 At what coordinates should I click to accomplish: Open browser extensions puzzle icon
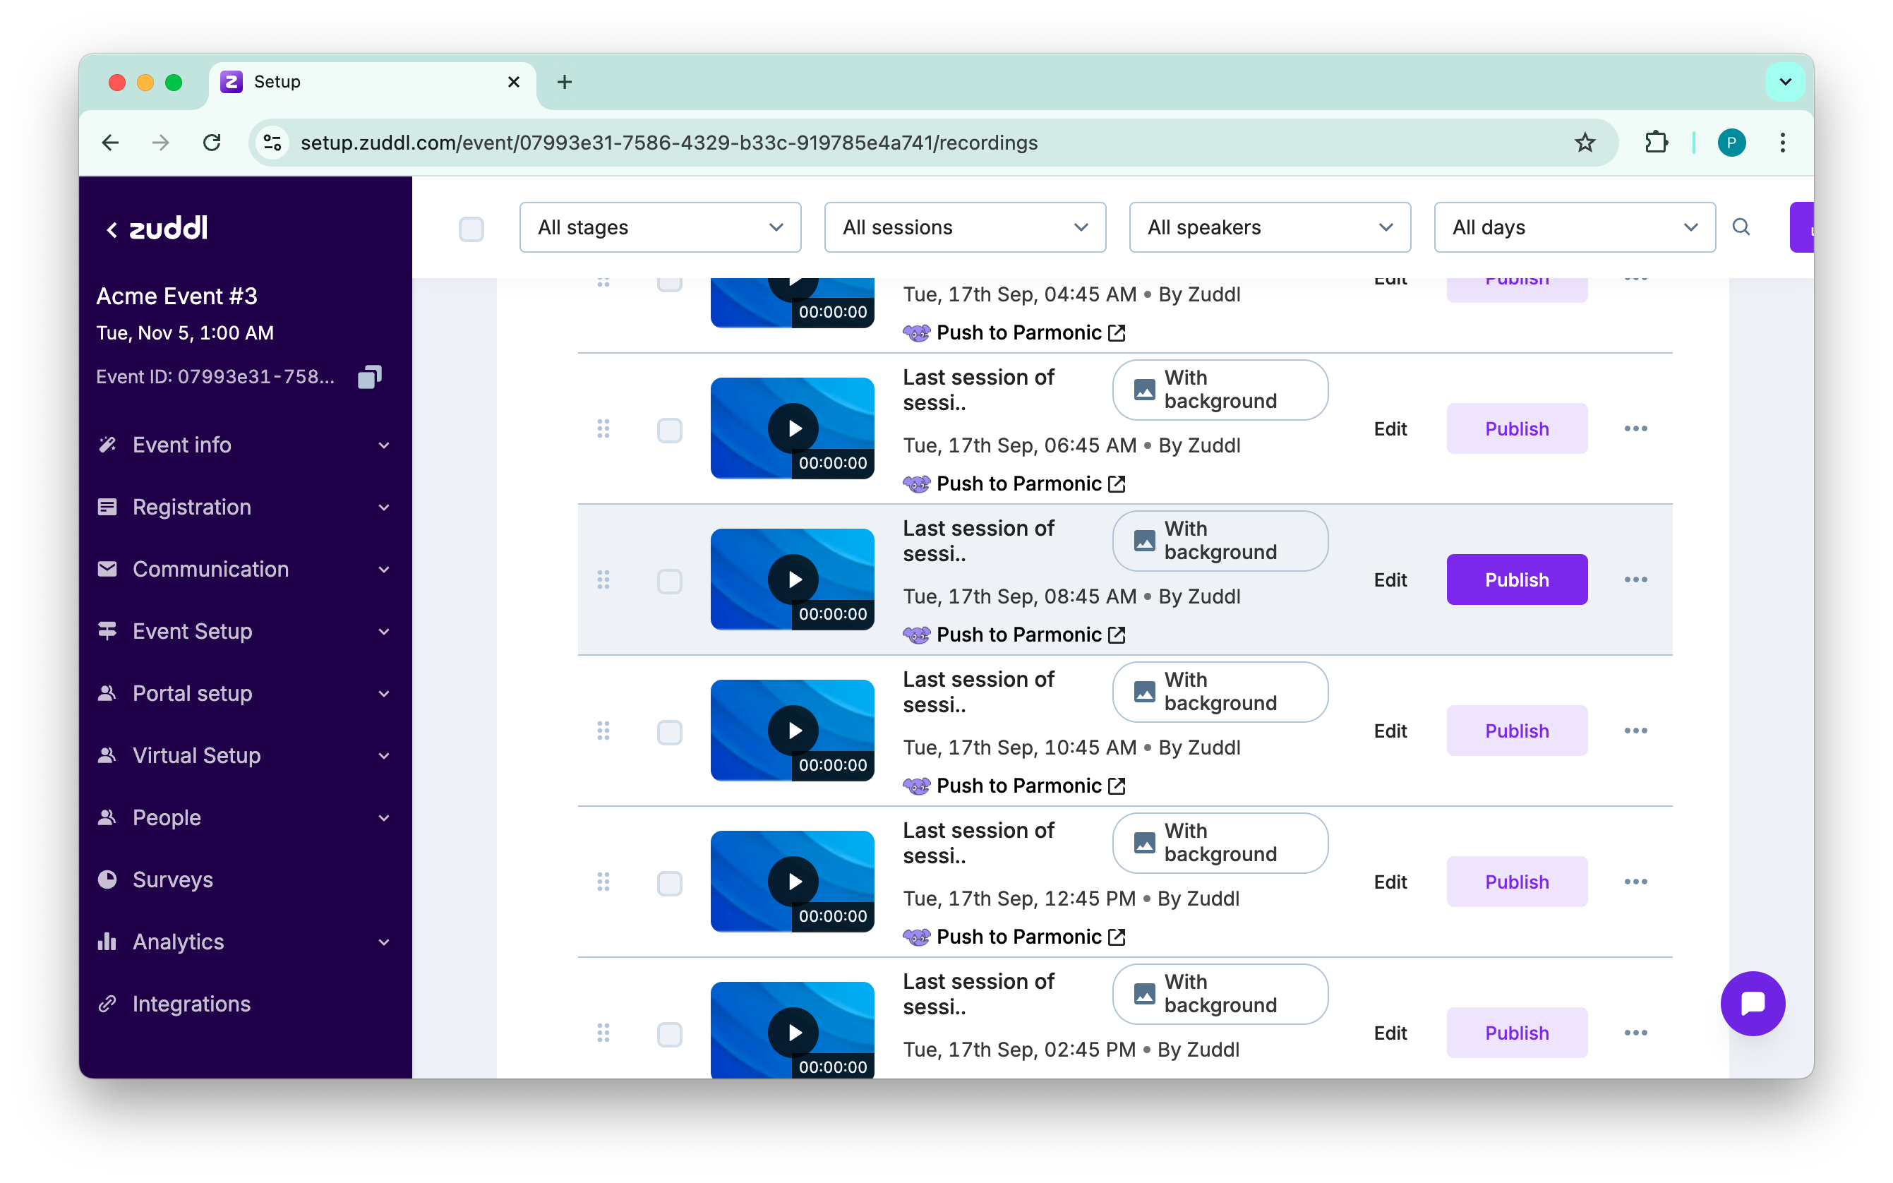(x=1656, y=143)
